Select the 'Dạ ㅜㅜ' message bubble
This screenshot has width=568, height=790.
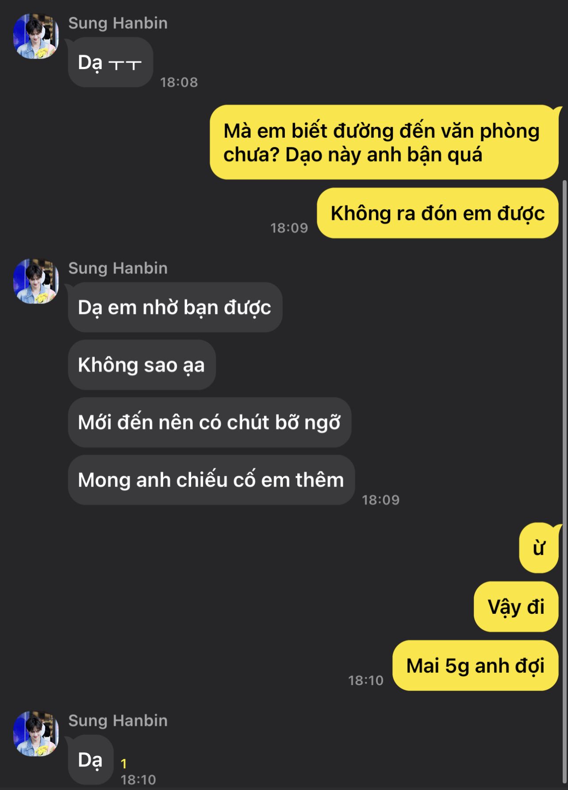111,62
